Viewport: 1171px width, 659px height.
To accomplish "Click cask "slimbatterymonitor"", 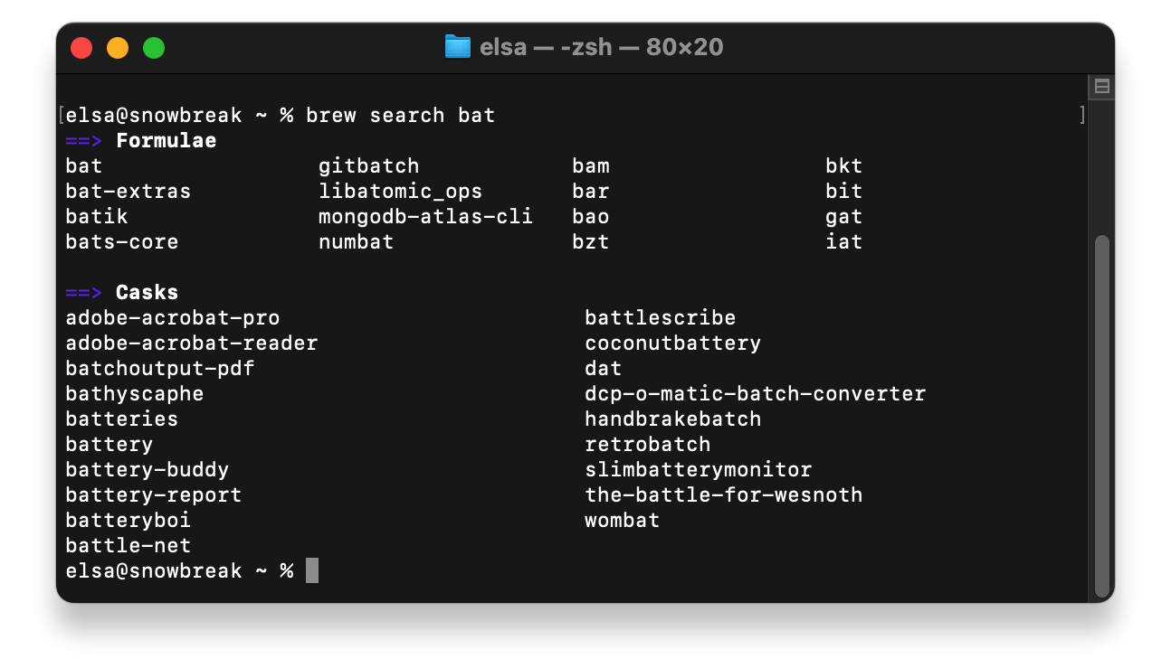I will click(x=699, y=470).
